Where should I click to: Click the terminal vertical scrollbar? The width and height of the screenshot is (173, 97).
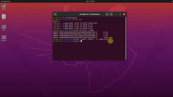[x=126, y=38]
